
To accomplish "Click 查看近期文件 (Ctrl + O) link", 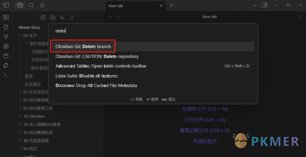I will coord(205,130).
